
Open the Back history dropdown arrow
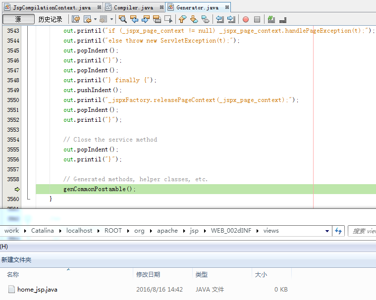95,19
